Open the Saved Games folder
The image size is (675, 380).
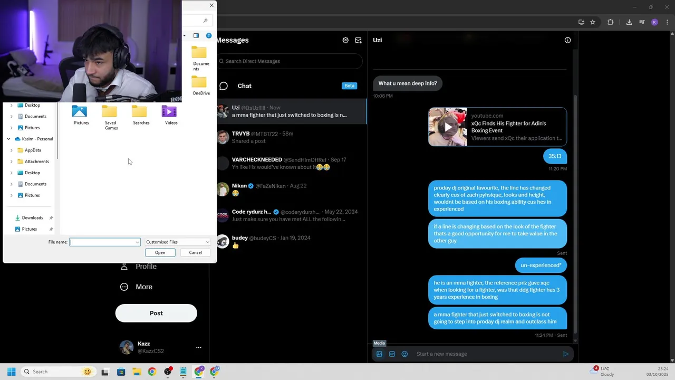[110, 117]
